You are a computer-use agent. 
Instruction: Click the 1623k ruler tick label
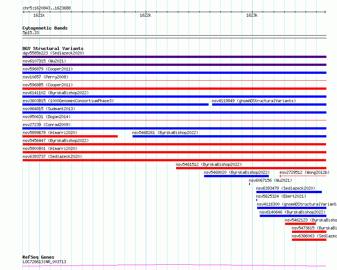pyautogui.click(x=252, y=15)
